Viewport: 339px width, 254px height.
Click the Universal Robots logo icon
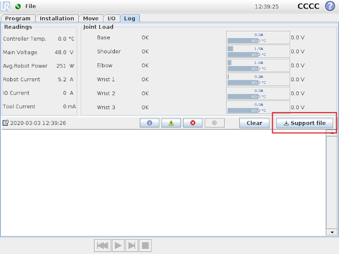pos(7,6)
